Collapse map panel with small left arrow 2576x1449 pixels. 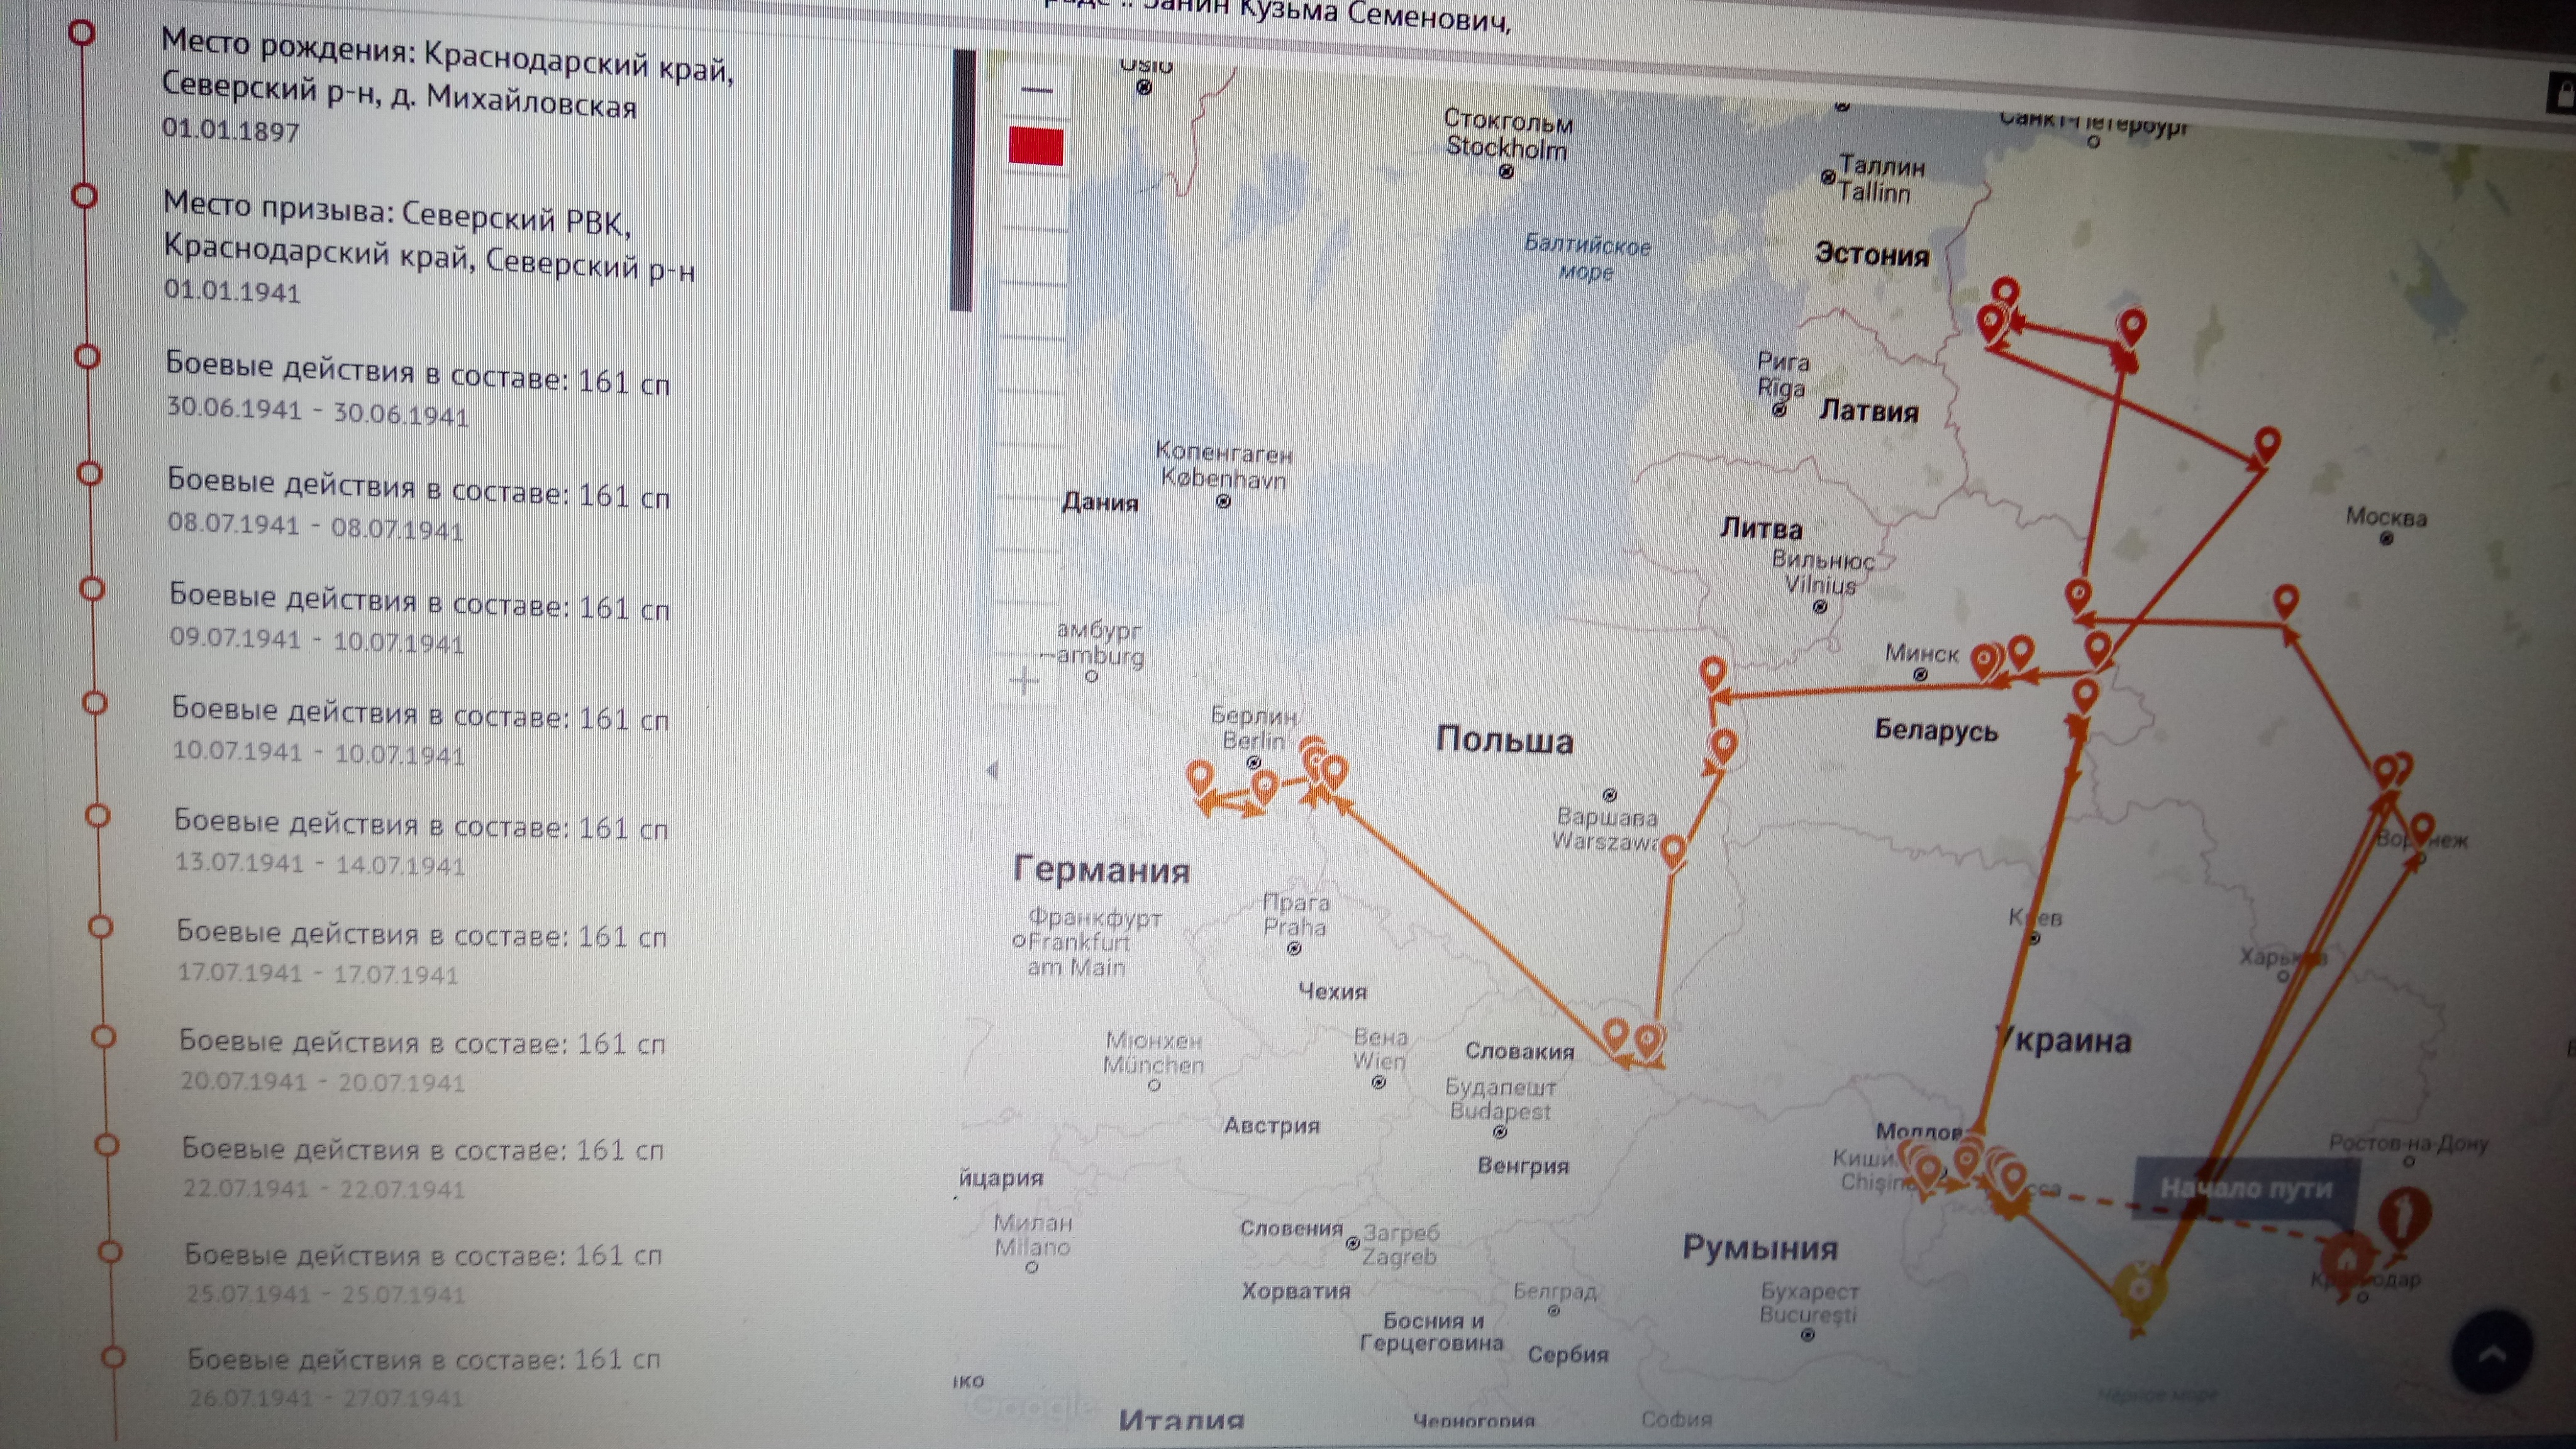[992, 770]
